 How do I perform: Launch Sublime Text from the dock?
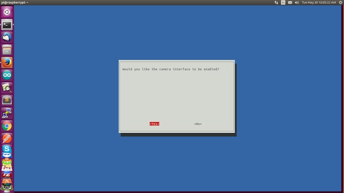[7, 100]
